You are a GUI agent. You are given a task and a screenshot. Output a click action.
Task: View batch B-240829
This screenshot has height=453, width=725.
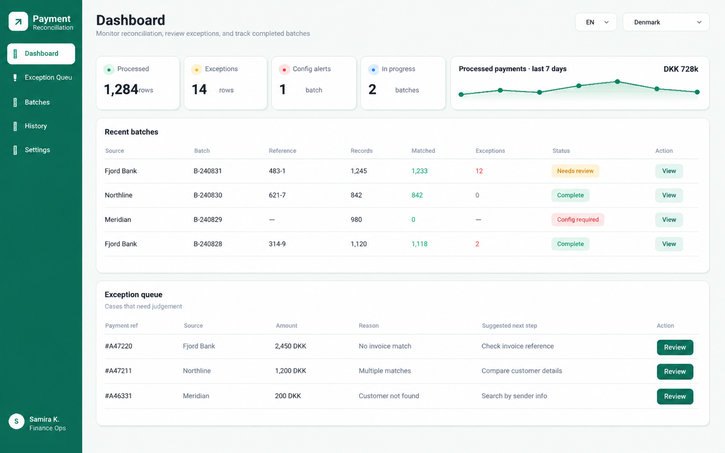pyautogui.click(x=669, y=220)
